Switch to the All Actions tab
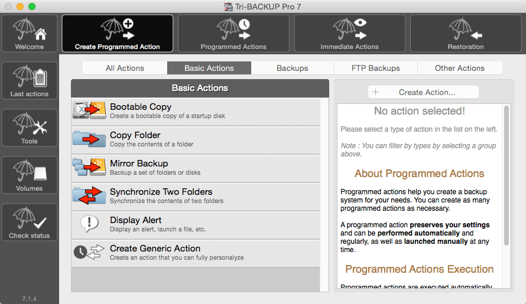 point(125,68)
